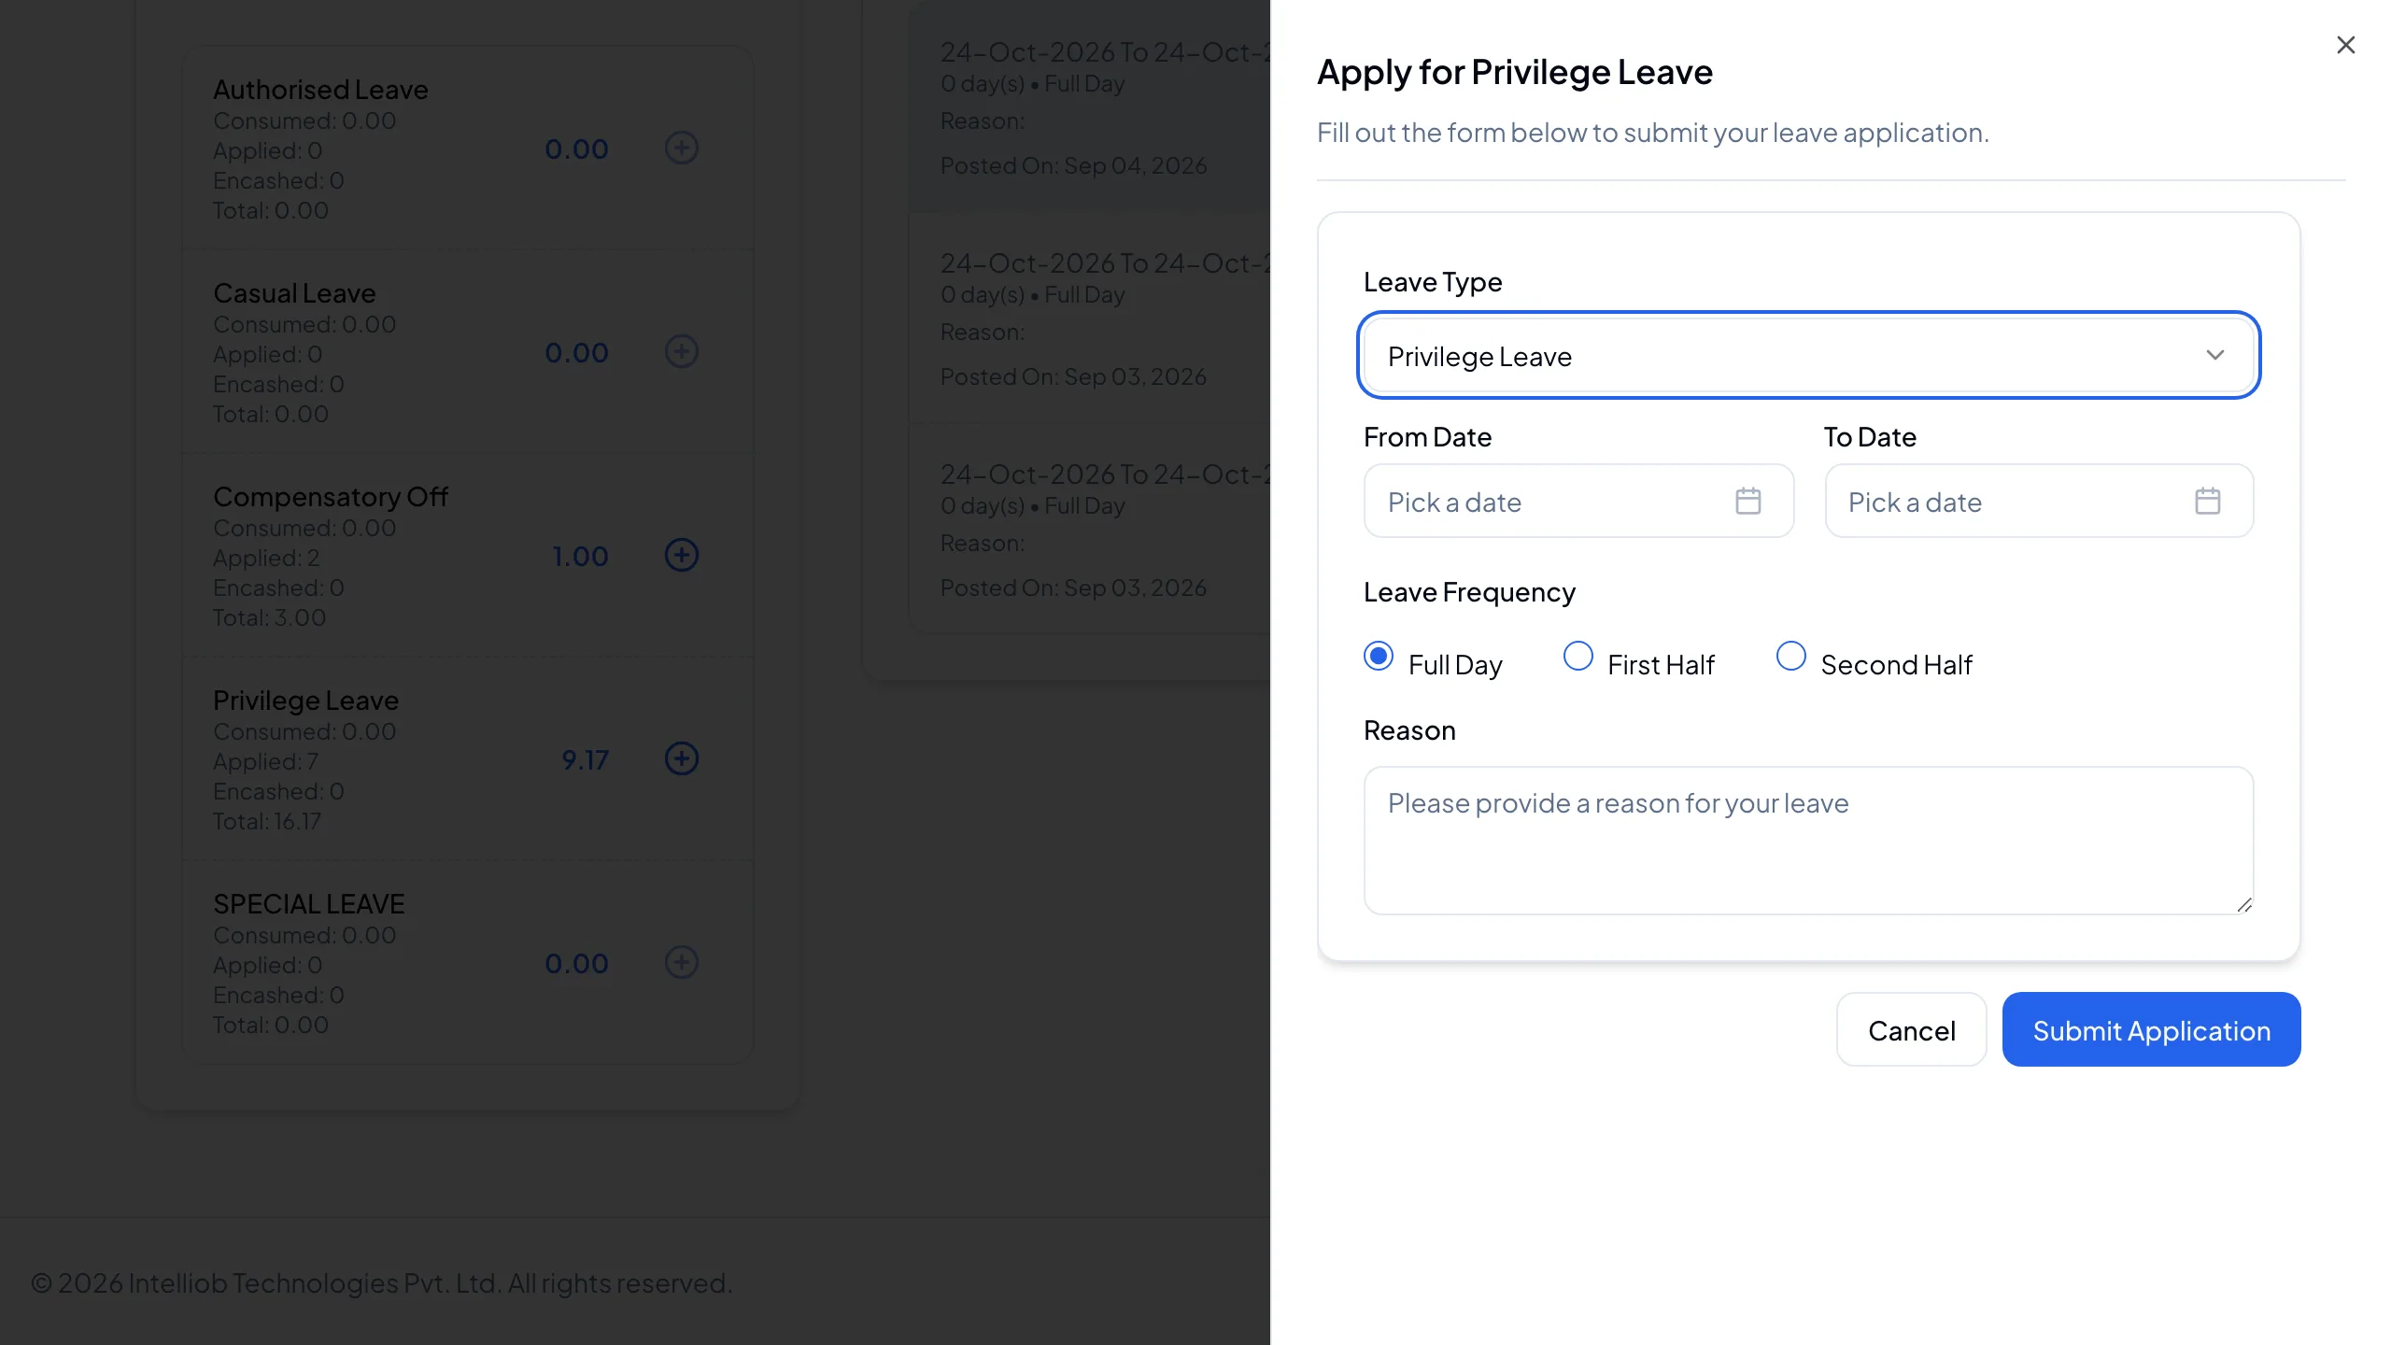Click 'Total: 16.17' under Privilege Leave

267,821
